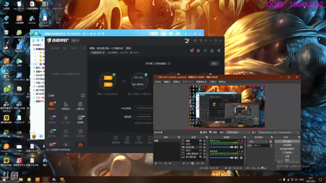Image resolution: width=326 pixels, height=183 pixels.
Task: Toggle visibility of 游戏采集 source
Action: pos(200,147)
